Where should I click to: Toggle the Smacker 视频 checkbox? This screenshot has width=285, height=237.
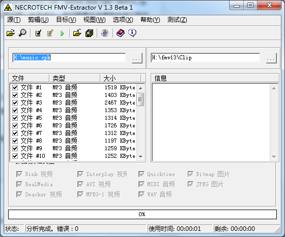pyautogui.click(x=19, y=194)
